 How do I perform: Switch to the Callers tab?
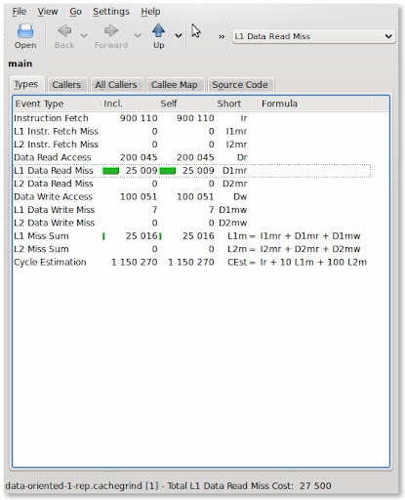pos(66,85)
